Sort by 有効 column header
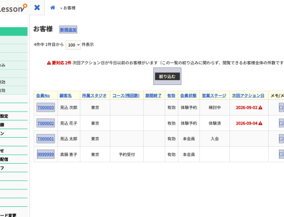 tap(171, 96)
